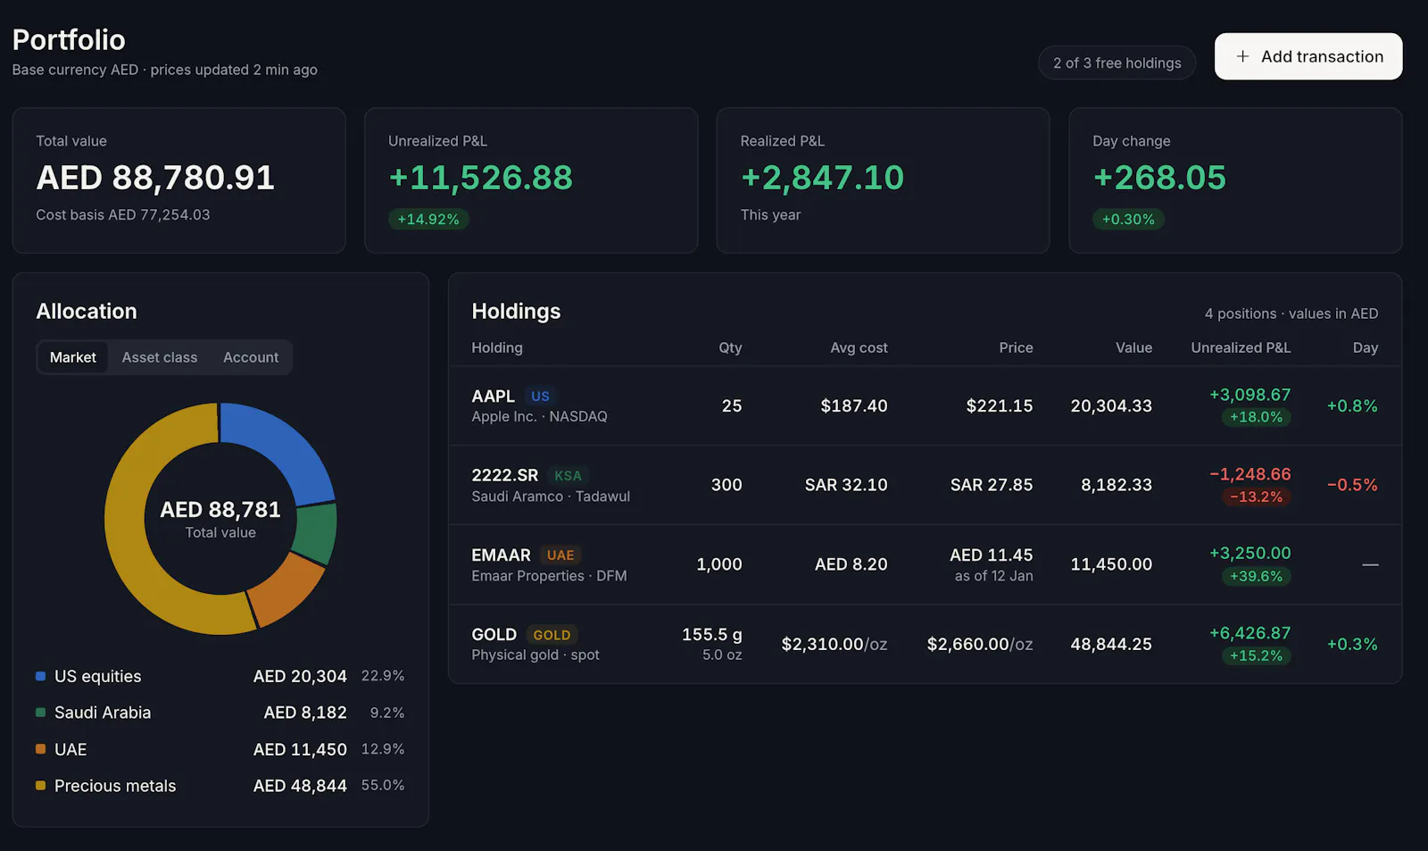Click the $221.15 AAPL price
The width and height of the screenshot is (1428, 851).
pos(1000,405)
